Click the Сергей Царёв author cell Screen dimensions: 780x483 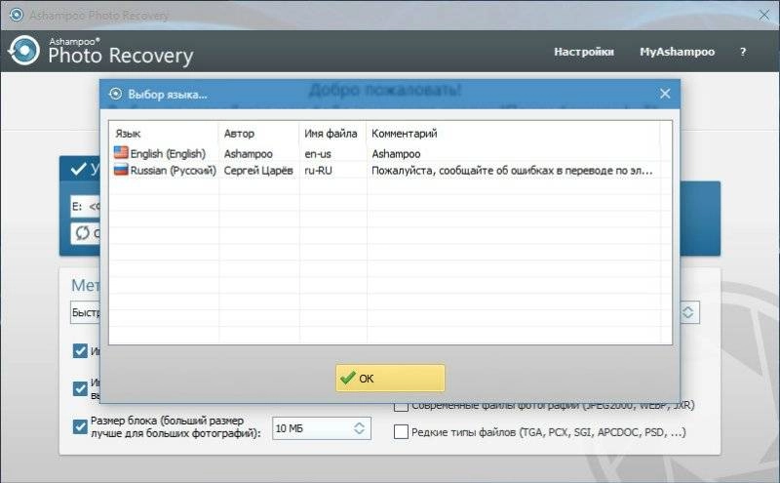coord(258,171)
